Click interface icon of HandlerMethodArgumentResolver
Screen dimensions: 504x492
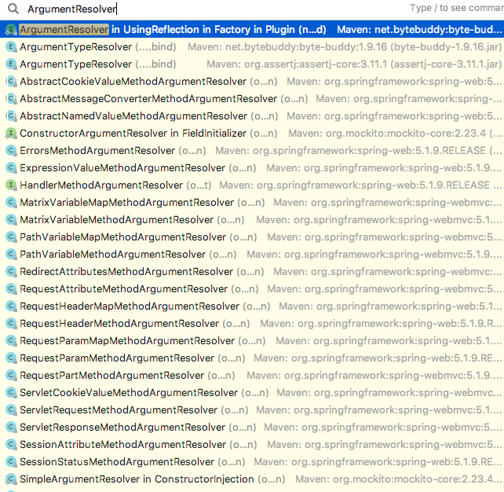pyautogui.click(x=11, y=185)
